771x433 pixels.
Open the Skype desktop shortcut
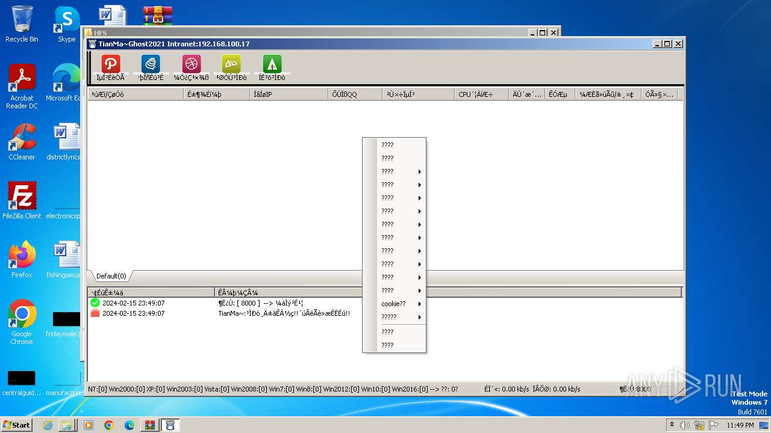coord(67,24)
